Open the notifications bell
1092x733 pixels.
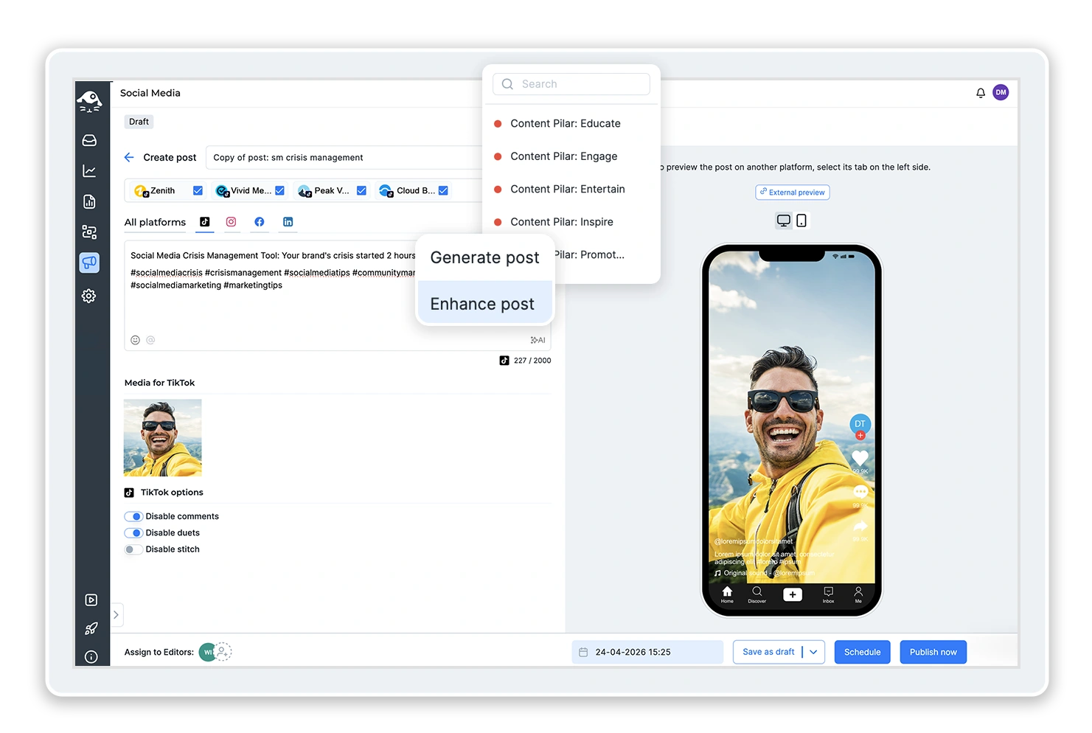click(981, 93)
